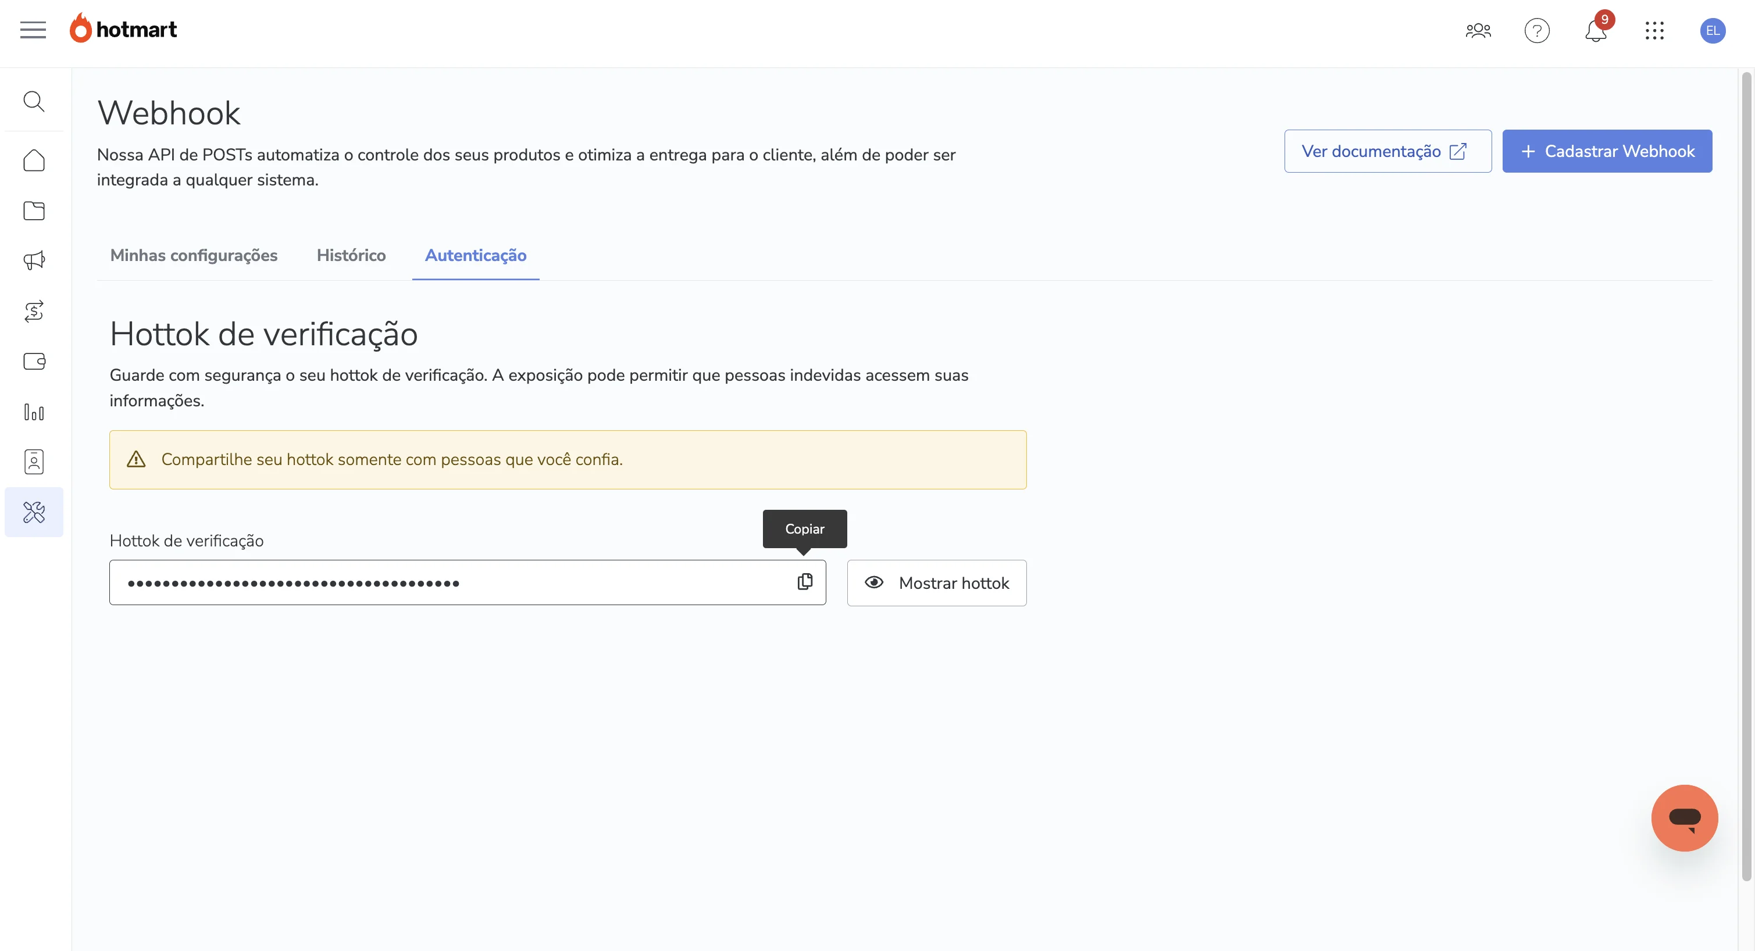Open the help question mark menu

pyautogui.click(x=1537, y=31)
